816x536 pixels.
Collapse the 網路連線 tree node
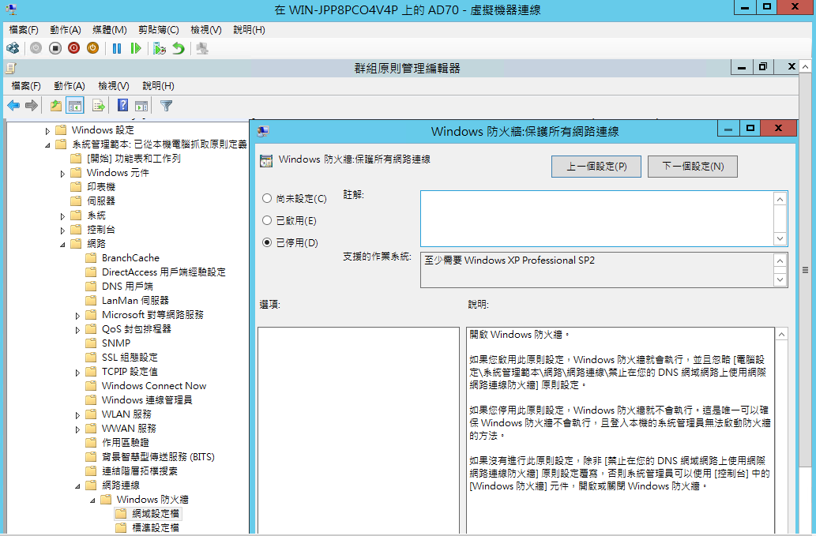click(x=78, y=485)
